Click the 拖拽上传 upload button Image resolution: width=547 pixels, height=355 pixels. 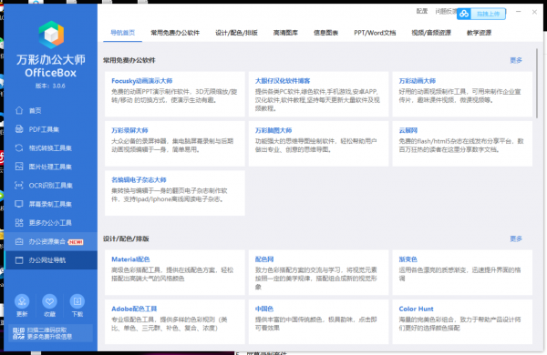[488, 14]
